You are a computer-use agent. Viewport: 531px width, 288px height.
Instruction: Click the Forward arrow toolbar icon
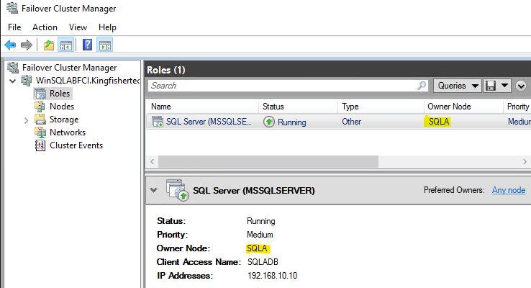[x=26, y=45]
